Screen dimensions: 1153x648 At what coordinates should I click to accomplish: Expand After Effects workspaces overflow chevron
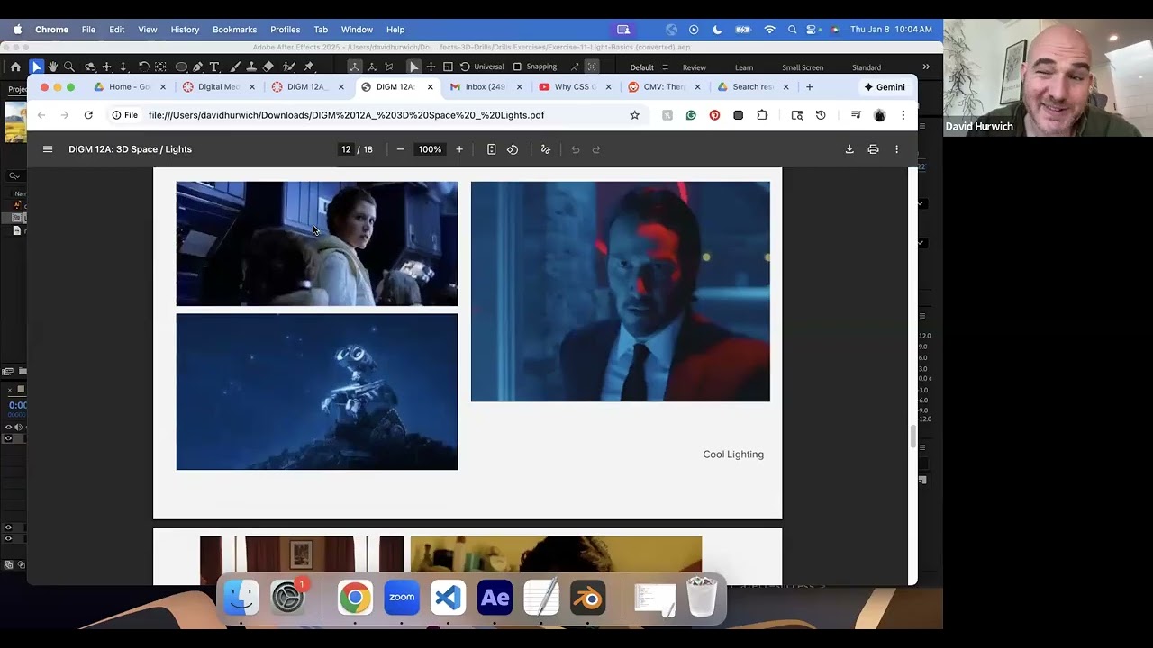click(x=926, y=67)
